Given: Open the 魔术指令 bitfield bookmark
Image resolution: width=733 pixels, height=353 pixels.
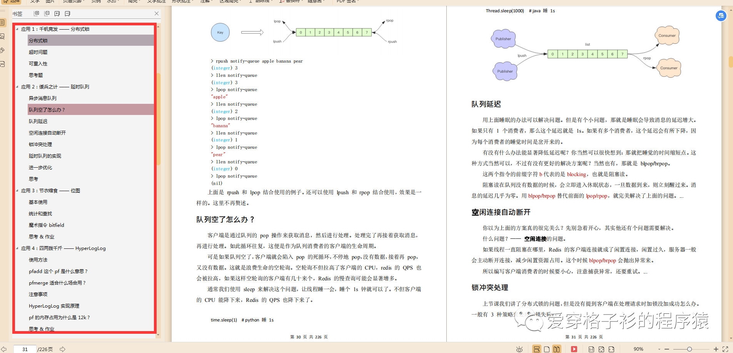Looking at the screenshot, I should pyautogui.click(x=47, y=225).
